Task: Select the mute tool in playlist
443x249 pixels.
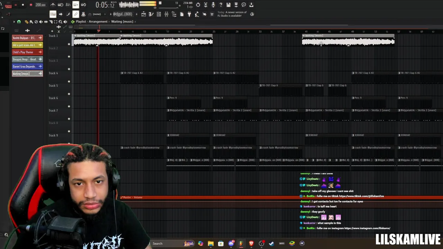Action: click(41, 22)
